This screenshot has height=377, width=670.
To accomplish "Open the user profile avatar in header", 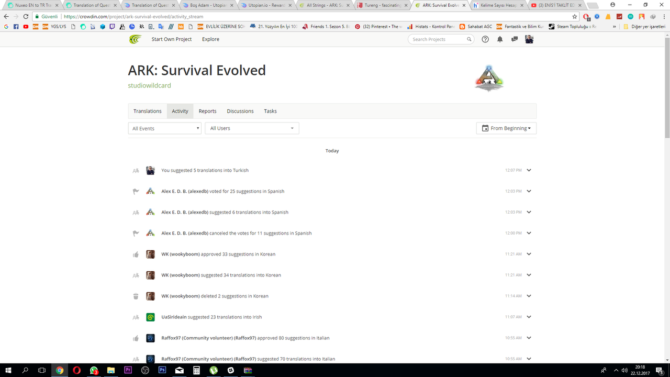I will coord(529,39).
